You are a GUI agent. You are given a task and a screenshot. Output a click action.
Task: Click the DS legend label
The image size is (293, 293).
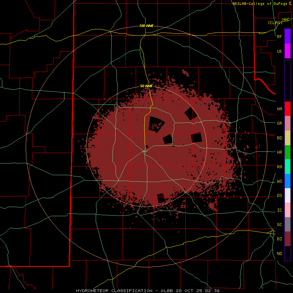pos(280,196)
